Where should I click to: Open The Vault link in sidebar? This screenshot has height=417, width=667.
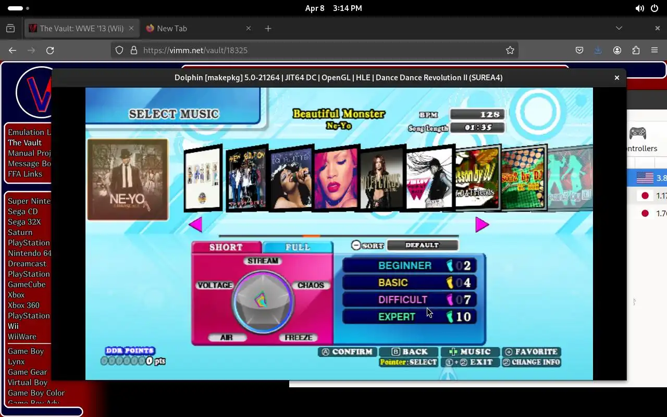point(24,142)
